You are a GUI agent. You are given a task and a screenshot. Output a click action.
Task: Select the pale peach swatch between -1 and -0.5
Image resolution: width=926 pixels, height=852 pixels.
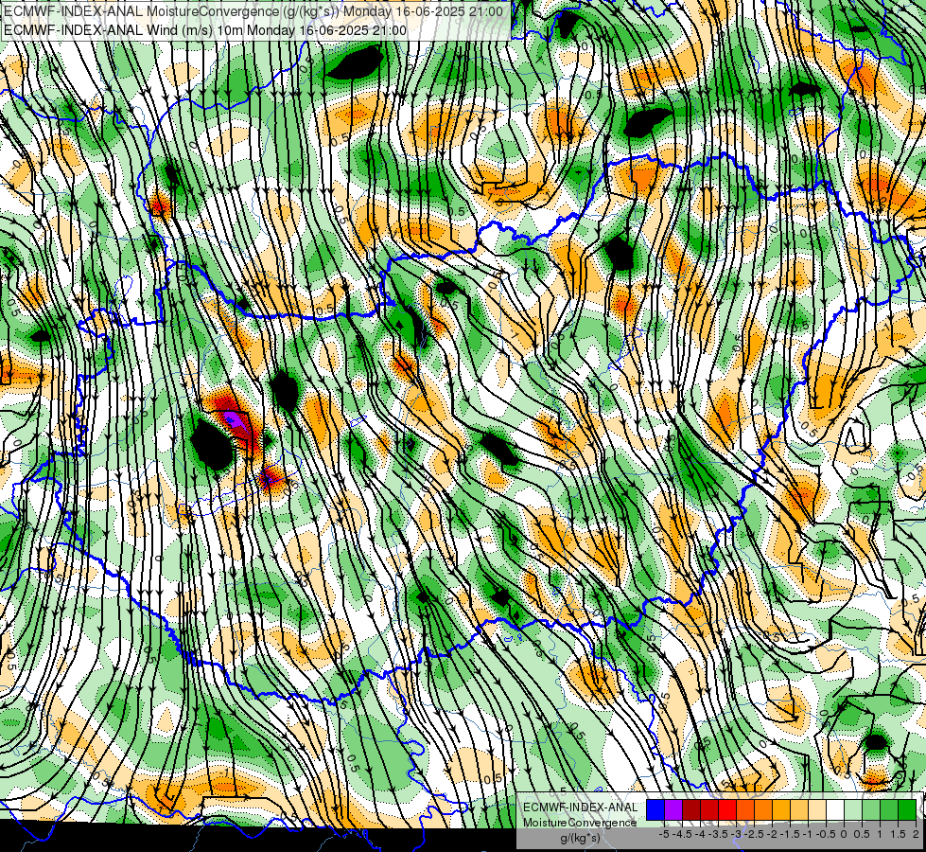click(817, 810)
